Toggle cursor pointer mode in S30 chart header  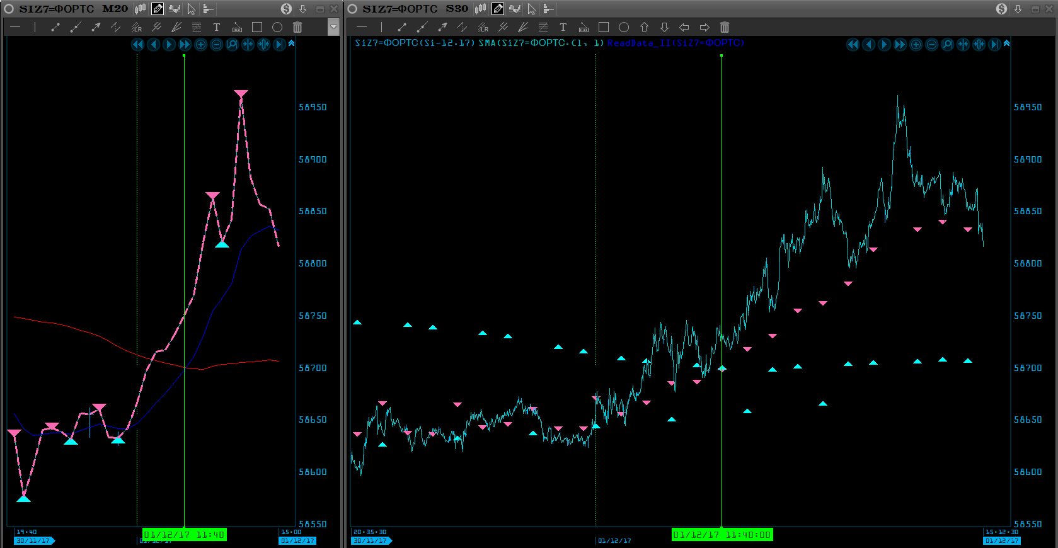531,9
